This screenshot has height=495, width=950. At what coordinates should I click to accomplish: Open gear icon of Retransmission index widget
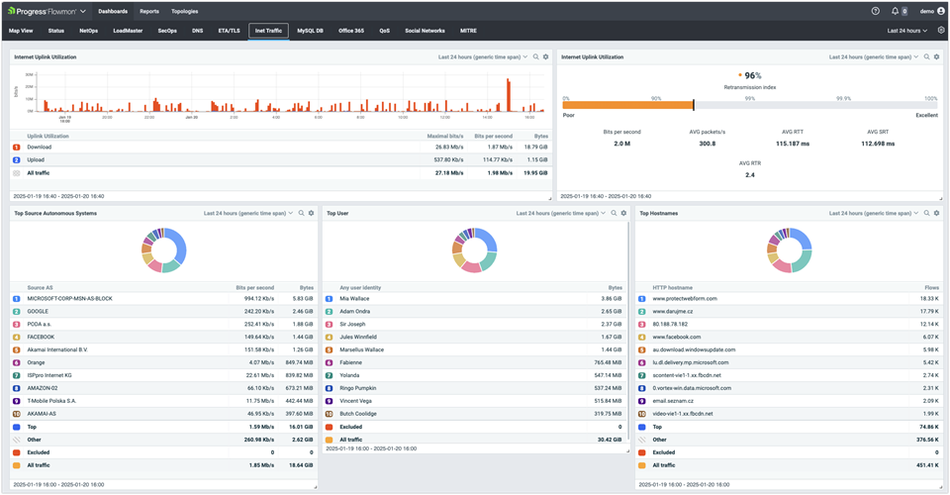pos(936,57)
